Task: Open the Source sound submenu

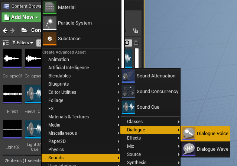Action: (x=150, y=154)
